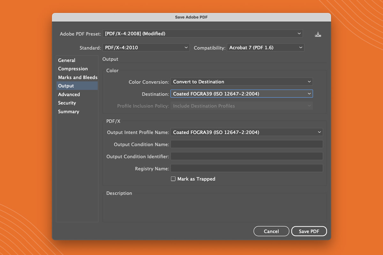
Task: Open the Standard dropdown
Action: click(x=146, y=47)
